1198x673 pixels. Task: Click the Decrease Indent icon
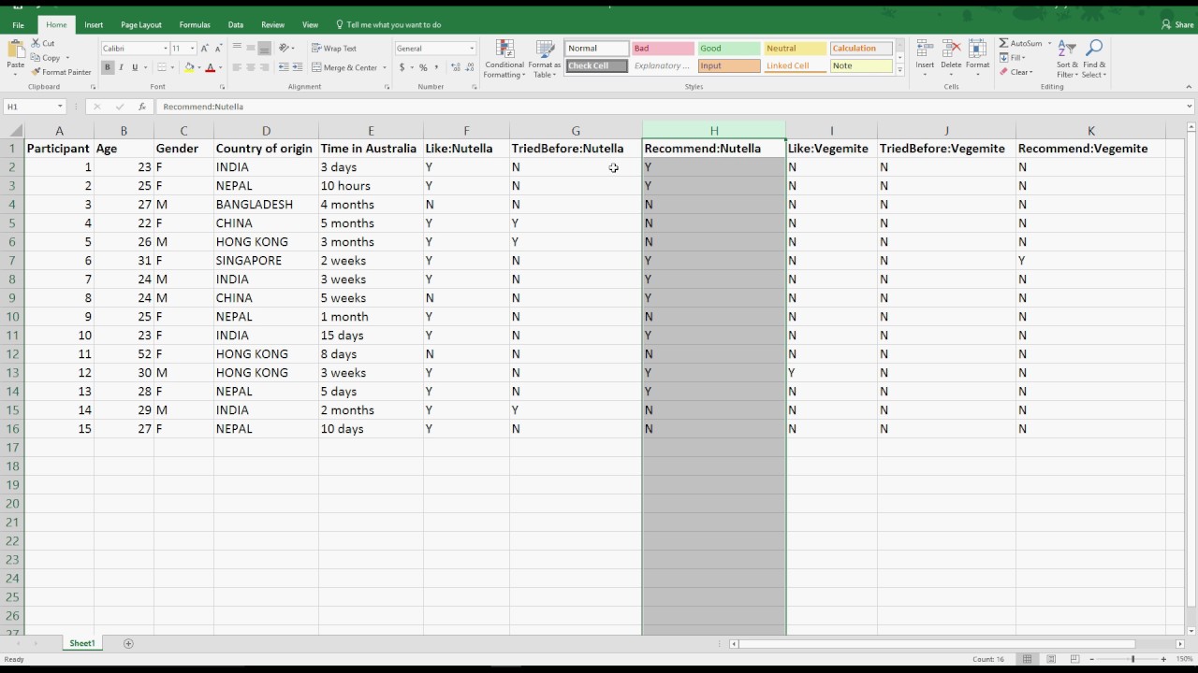(x=284, y=67)
